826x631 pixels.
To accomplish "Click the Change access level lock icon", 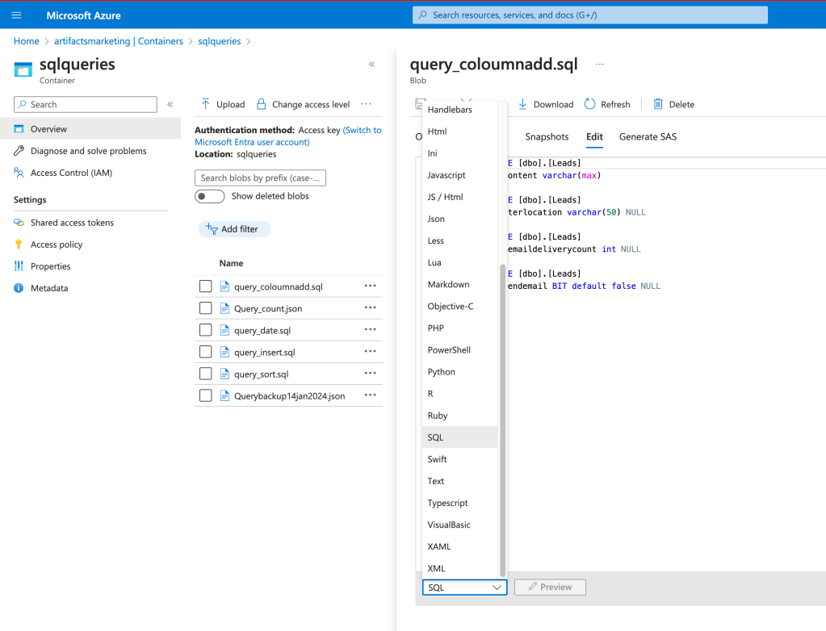I will [x=262, y=104].
